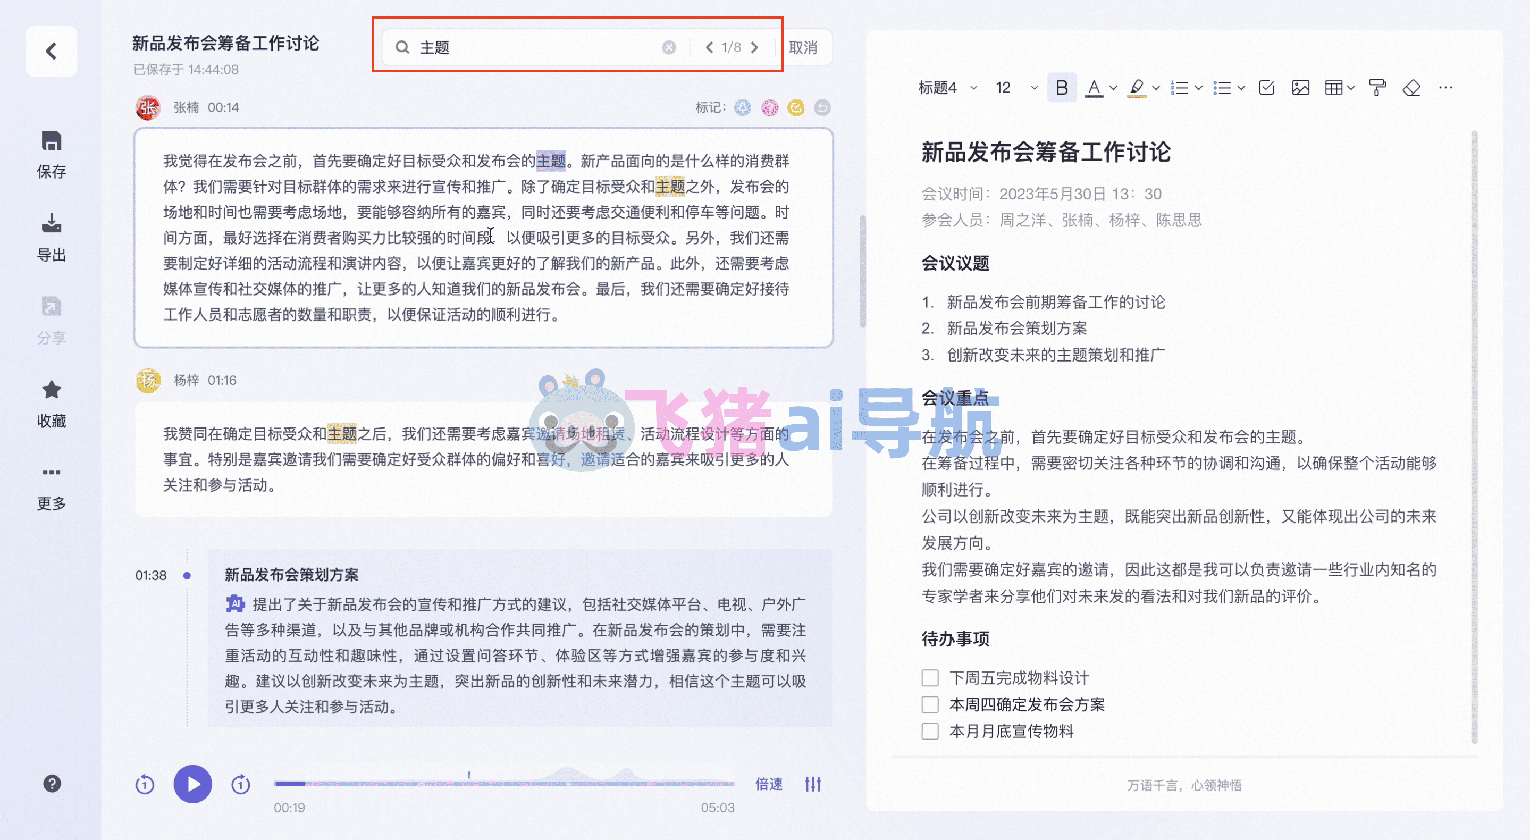This screenshot has height=840, width=1530.
Task: Click 杨梓 speaker avatar
Action: pos(148,380)
